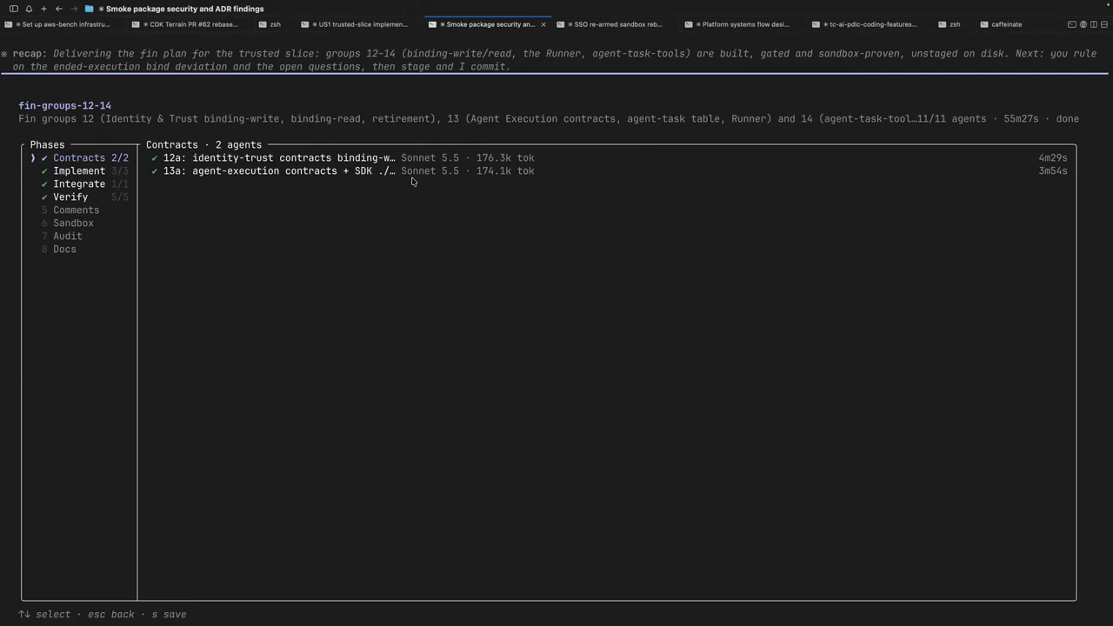The height and width of the screenshot is (626, 1113).
Task: Add a new tab with plus icon
Action: coord(43,9)
